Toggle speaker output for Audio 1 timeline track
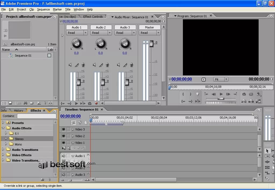Viewport: 275px width, 190px height. coord(63,156)
